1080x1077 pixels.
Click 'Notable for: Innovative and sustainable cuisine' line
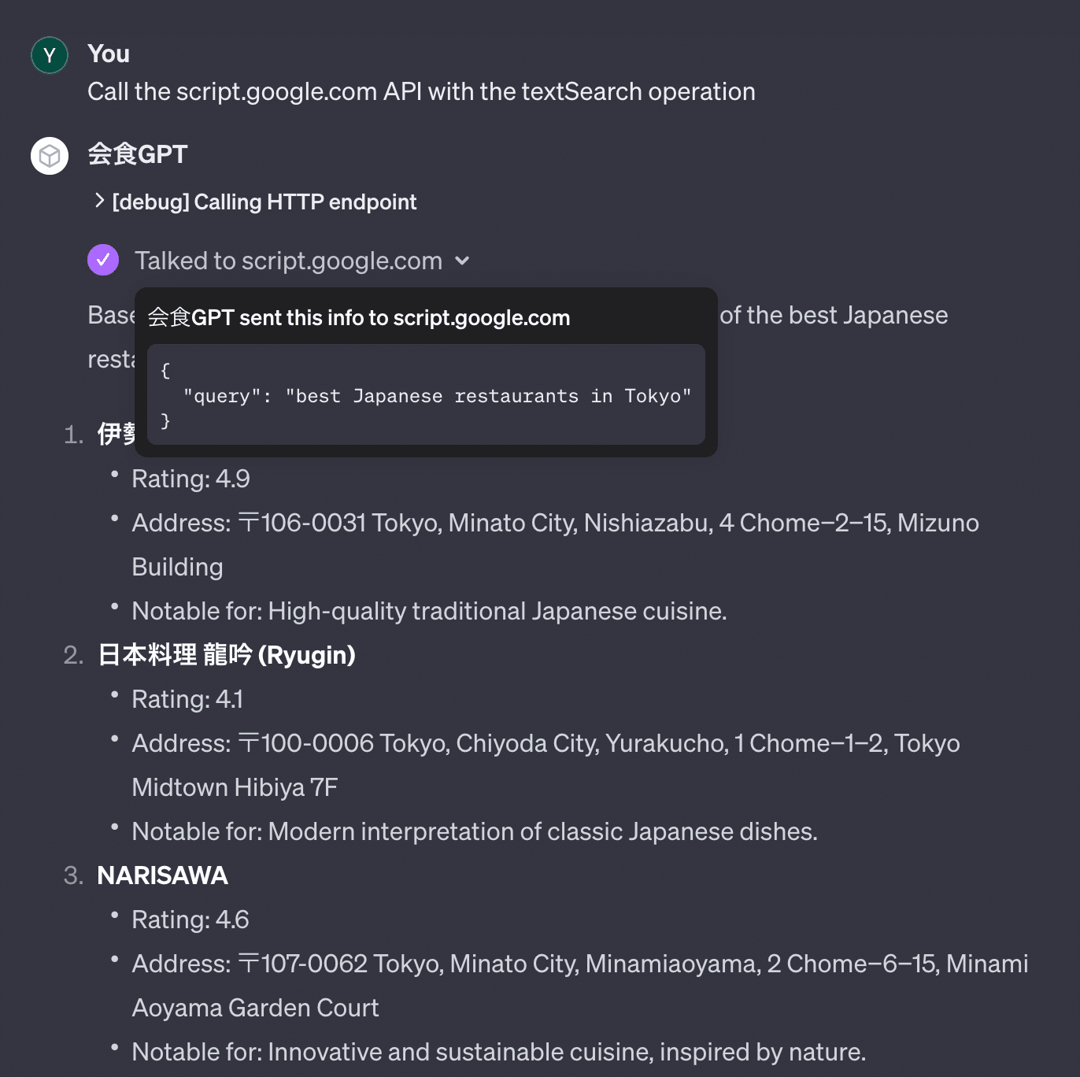498,1052
